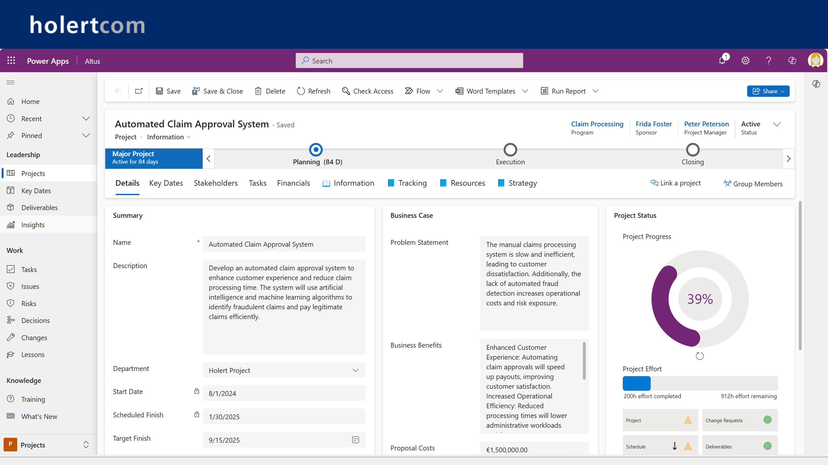Select the Closing stage circle

pos(693,150)
